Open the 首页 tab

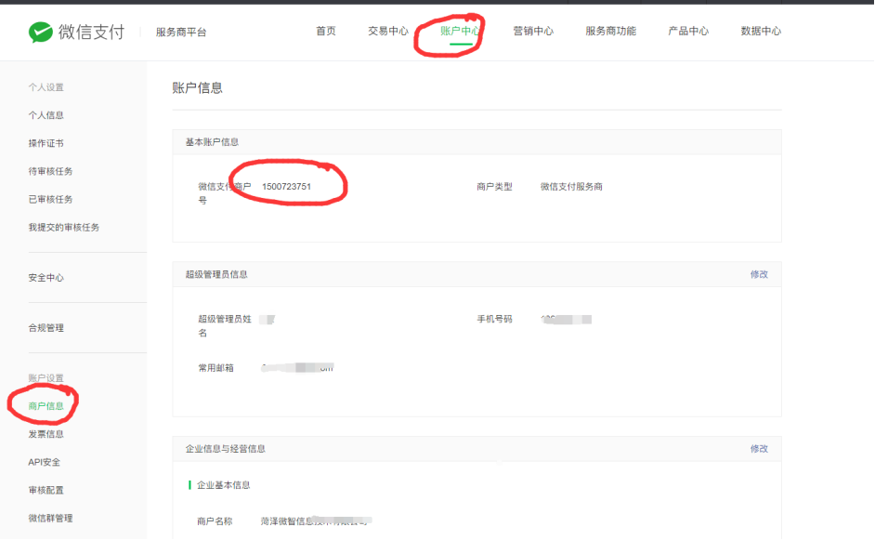pyautogui.click(x=326, y=32)
